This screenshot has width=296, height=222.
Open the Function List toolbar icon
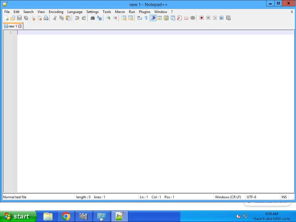pyautogui.click(x=180, y=18)
